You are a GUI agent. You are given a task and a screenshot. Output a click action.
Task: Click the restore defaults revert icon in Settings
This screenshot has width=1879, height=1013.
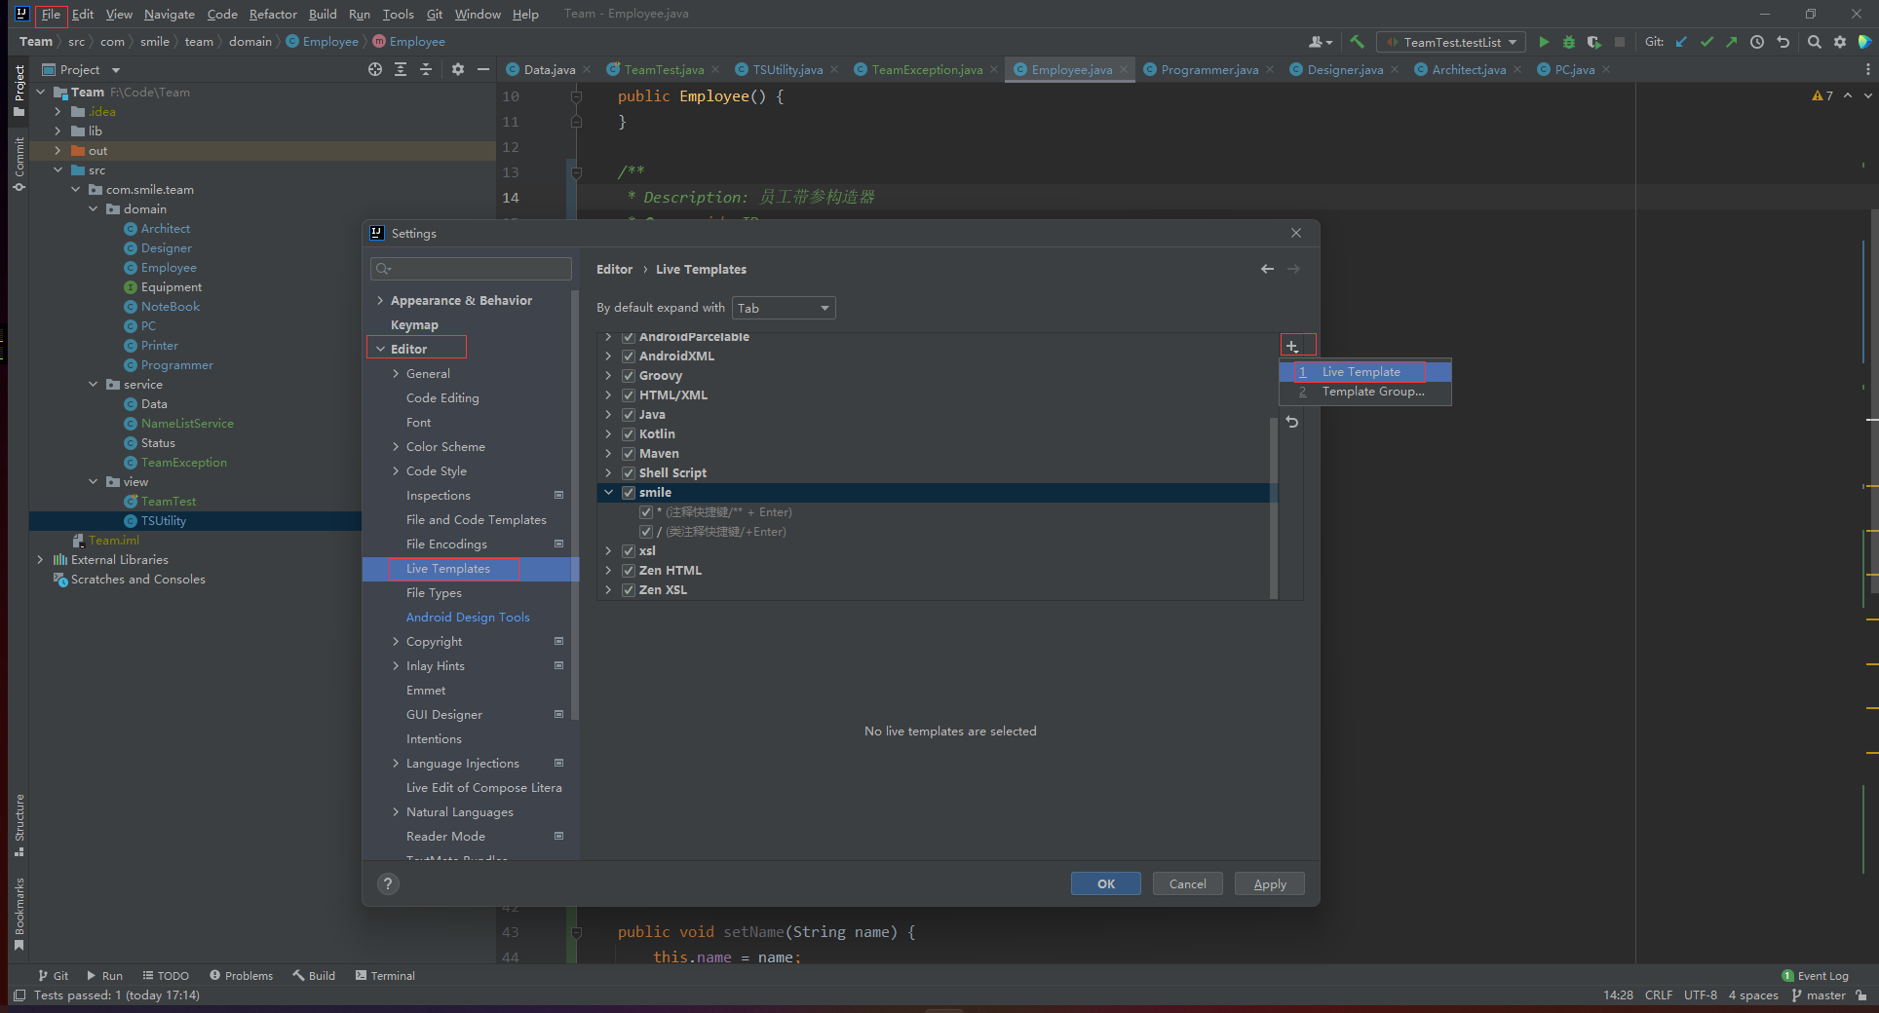[1292, 422]
